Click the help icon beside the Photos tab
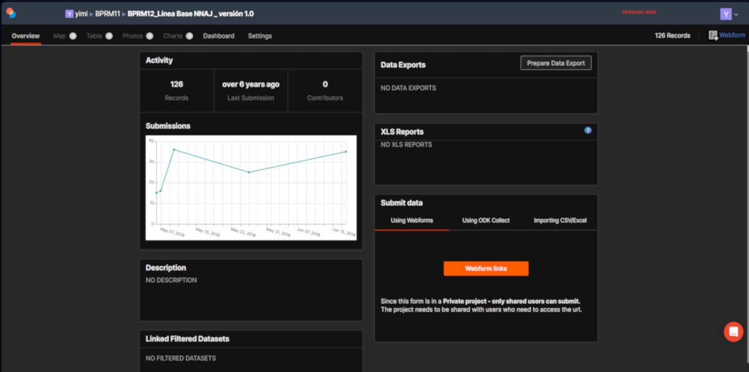 tap(150, 36)
